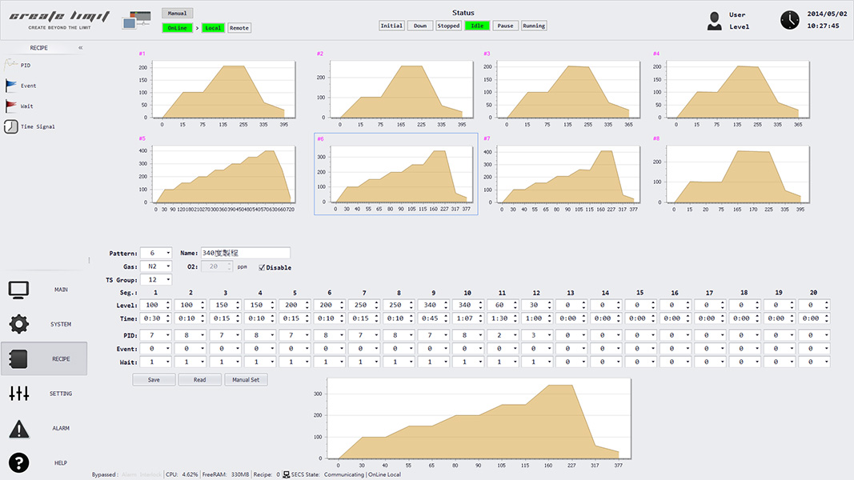Open PID dropdown for segment 1
The height and width of the screenshot is (480, 854).
[156, 335]
